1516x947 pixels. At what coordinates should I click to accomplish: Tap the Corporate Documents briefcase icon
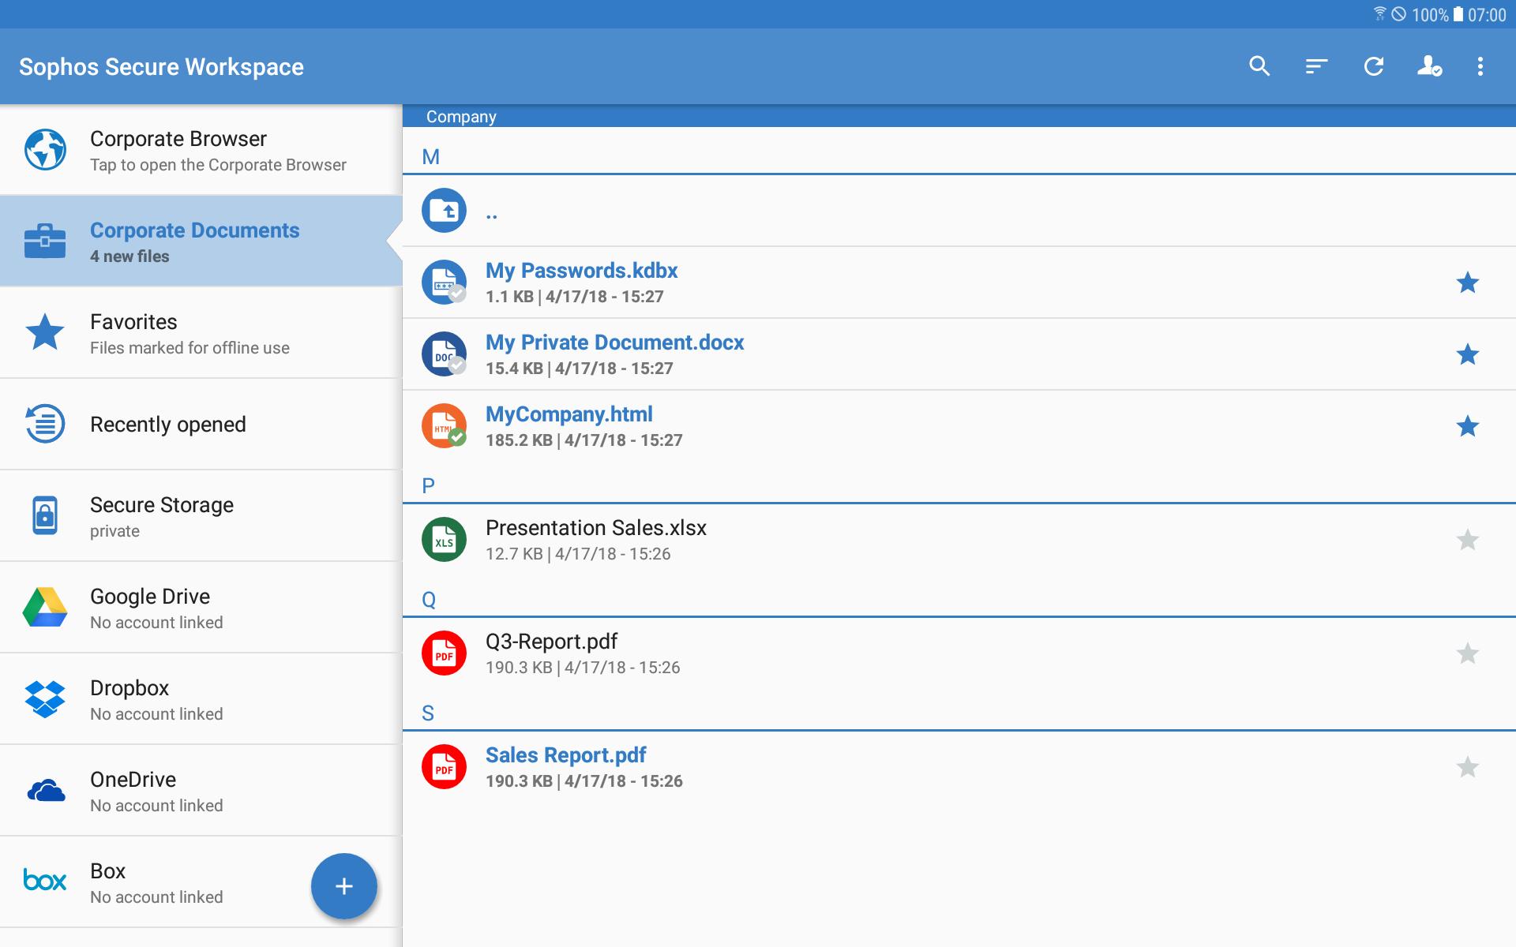45,241
